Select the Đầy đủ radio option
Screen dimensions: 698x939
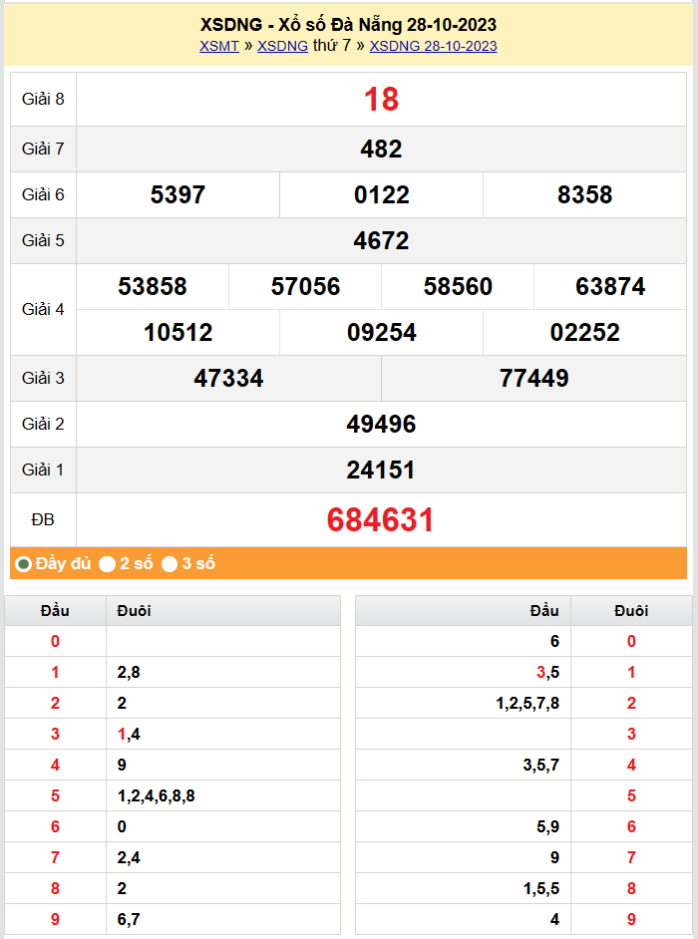(23, 564)
